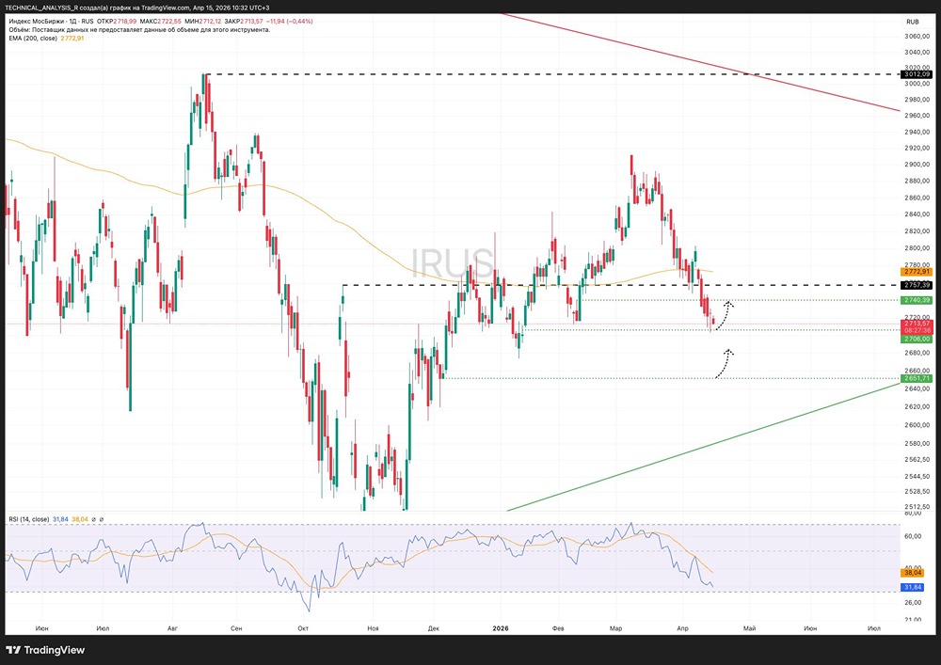Click the 08:27:36 bar countdown timer

917,330
